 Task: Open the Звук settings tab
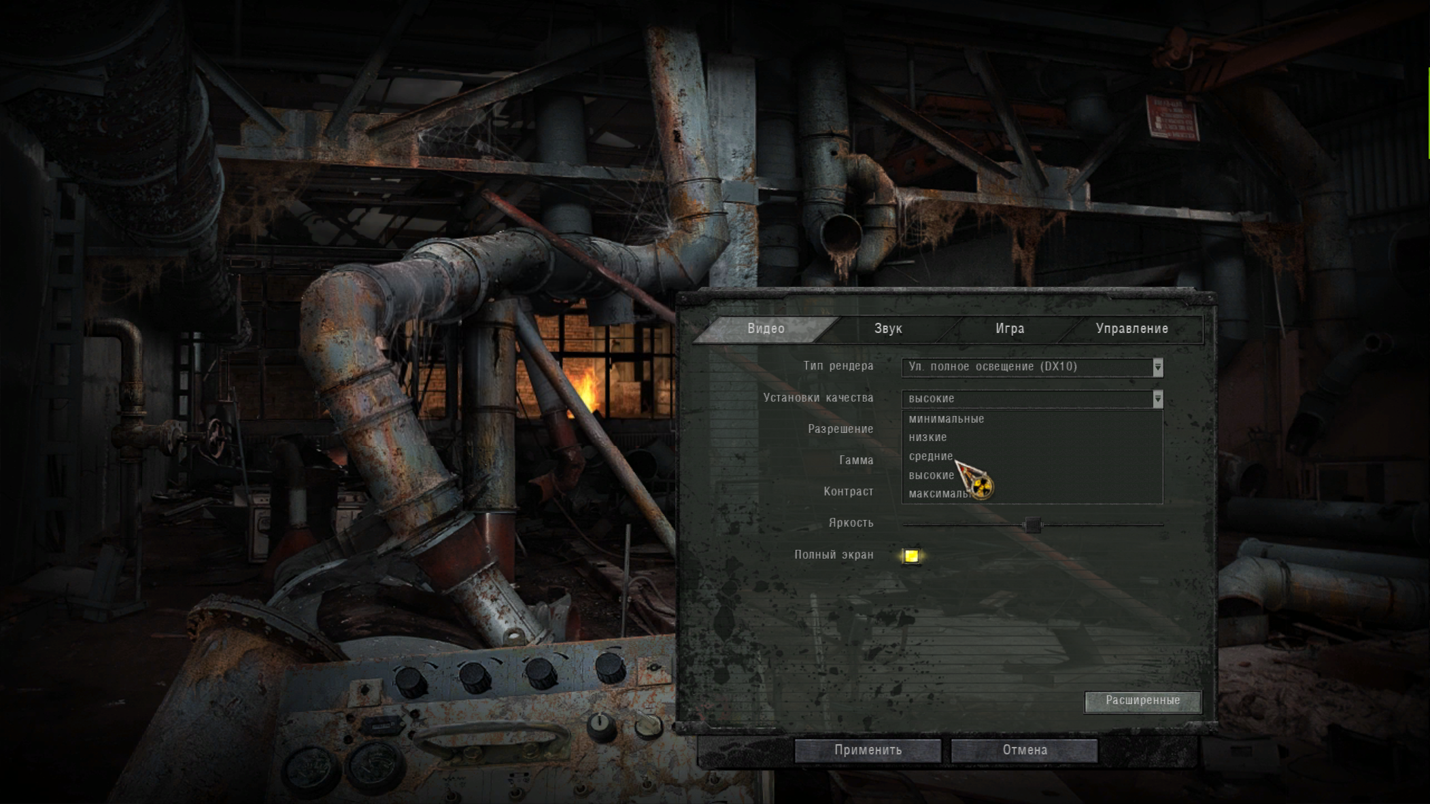[x=887, y=328]
